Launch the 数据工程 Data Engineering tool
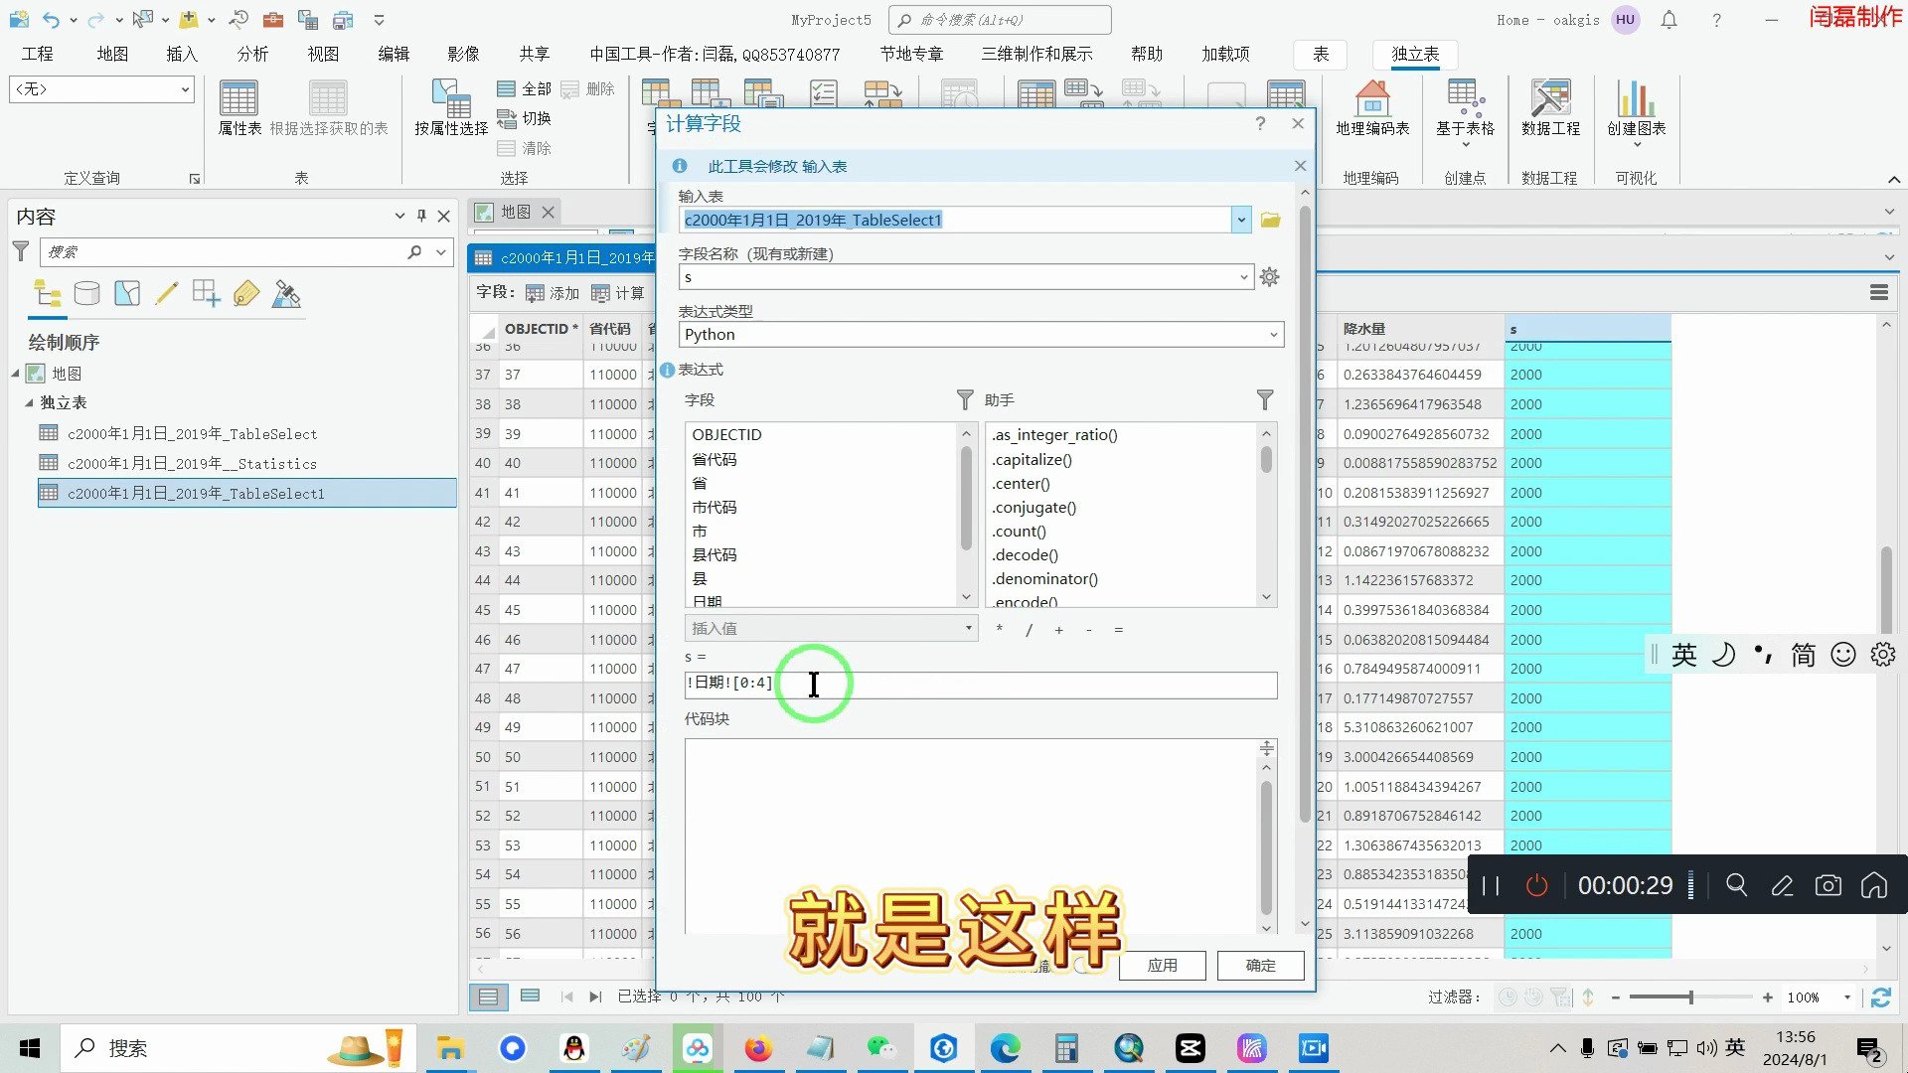Image resolution: width=1908 pixels, height=1073 pixels. coord(1549,109)
